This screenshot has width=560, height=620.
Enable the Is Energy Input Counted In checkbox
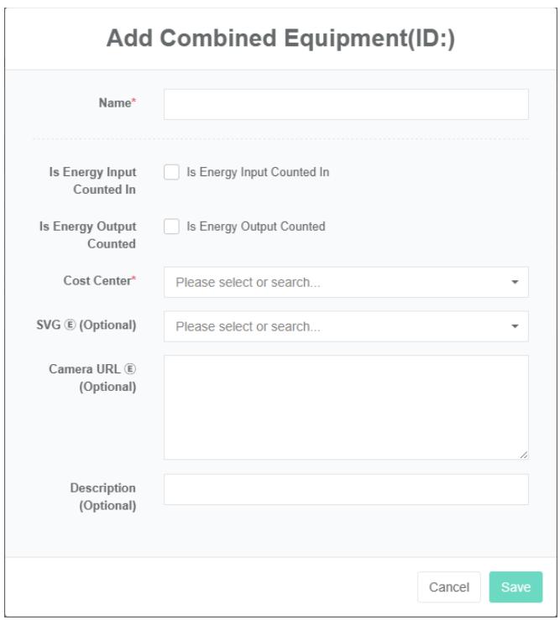172,172
